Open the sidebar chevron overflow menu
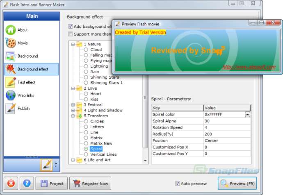Viewport: 283px width, 195px height. [x=56, y=164]
